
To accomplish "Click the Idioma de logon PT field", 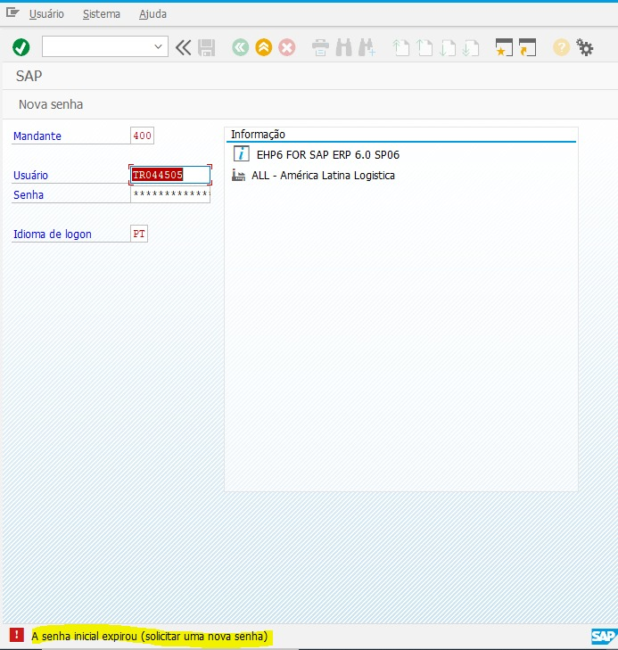I will point(139,234).
